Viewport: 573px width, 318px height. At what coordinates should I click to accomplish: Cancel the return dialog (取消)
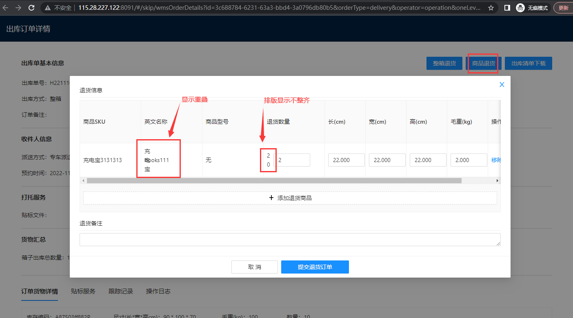click(x=254, y=267)
